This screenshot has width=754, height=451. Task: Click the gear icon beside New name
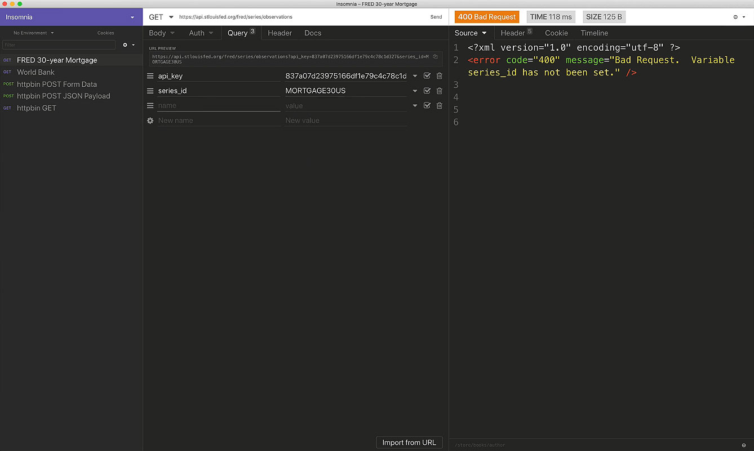150,120
